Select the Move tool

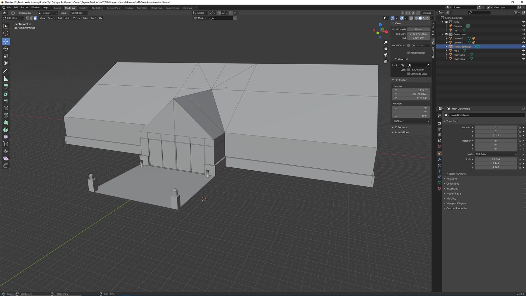tap(6, 41)
